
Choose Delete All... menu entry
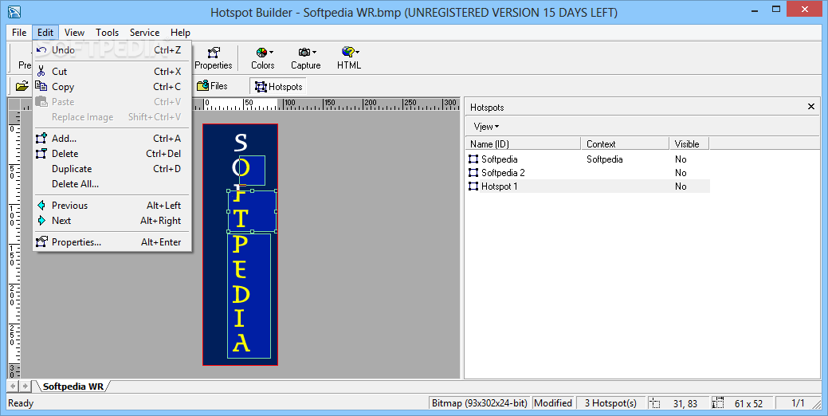coord(112,184)
